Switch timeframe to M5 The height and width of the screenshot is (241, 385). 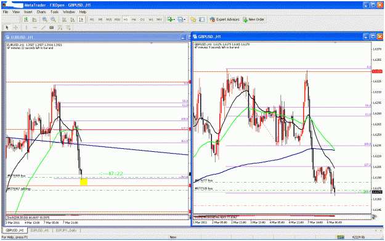[100, 20]
